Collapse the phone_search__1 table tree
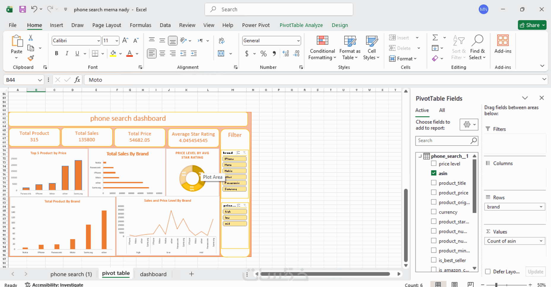Viewport: 551px width, 287px height. [420, 156]
